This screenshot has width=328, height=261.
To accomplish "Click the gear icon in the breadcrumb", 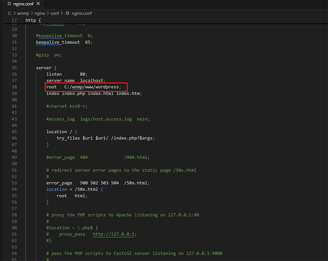I will (67, 13).
